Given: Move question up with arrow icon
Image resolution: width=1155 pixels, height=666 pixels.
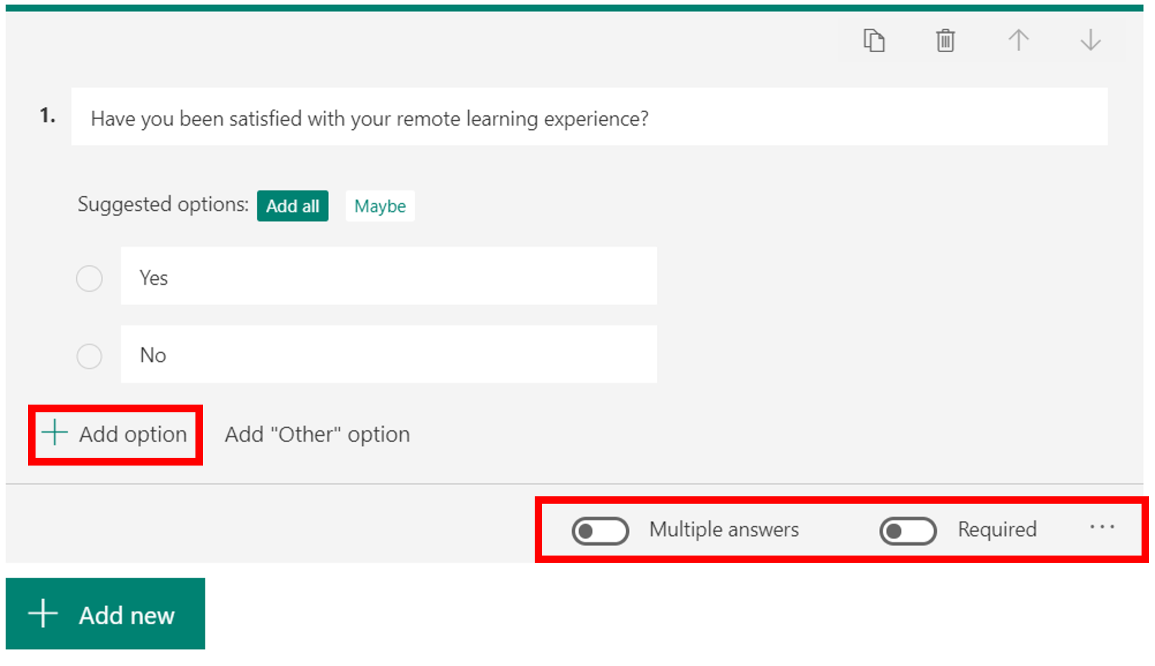Looking at the screenshot, I should coord(1018,41).
